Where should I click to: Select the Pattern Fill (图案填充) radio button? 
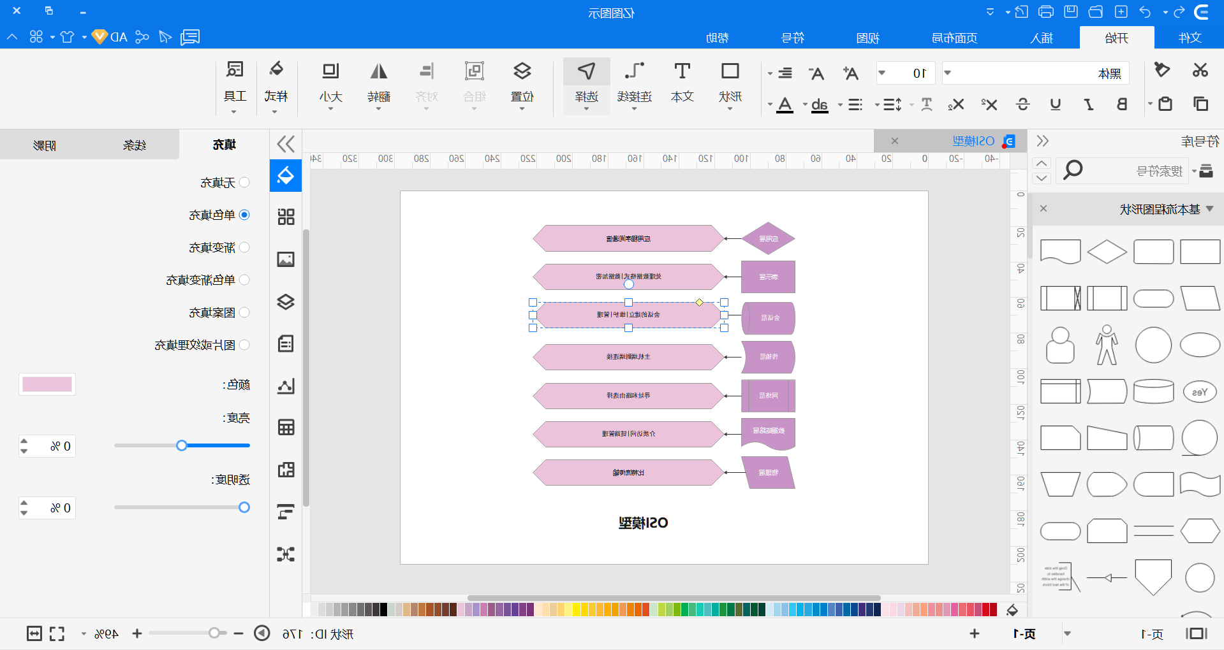pos(244,312)
